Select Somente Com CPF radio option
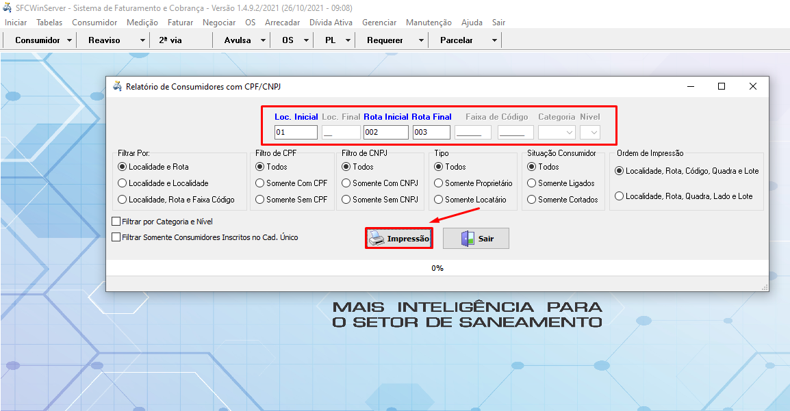 point(260,183)
